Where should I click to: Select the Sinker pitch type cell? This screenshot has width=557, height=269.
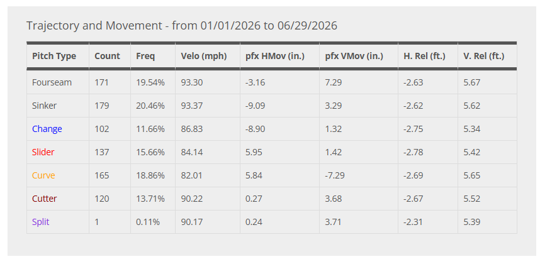(58, 106)
